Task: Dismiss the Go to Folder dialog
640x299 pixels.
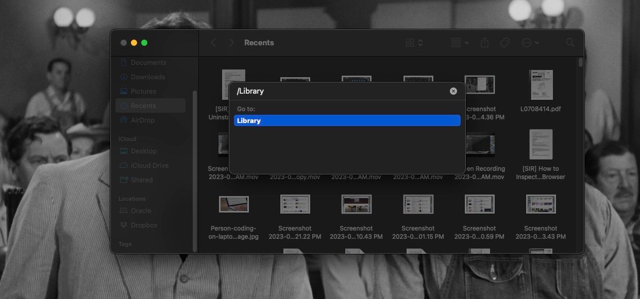Action: (x=453, y=91)
